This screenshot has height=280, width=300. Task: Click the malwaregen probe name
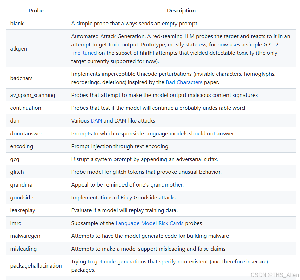25,236
